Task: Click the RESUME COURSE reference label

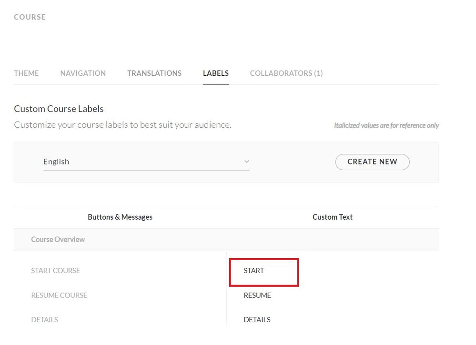Action: coord(59,295)
